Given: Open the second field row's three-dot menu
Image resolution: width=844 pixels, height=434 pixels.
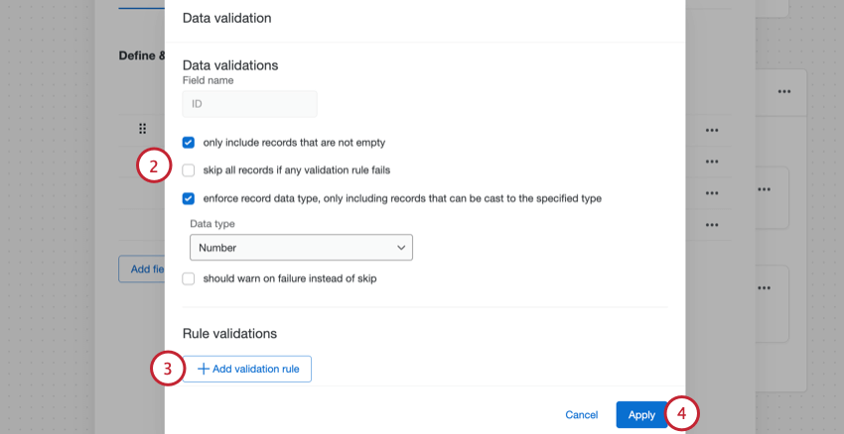Looking at the screenshot, I should coord(711,162).
